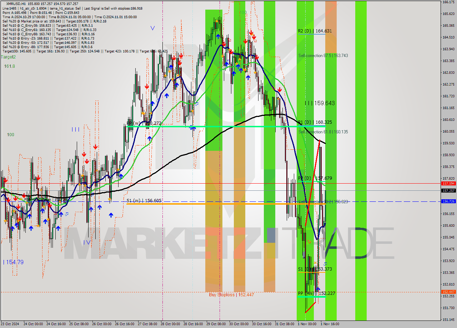Viewport: 457px width, 328px height.
Task: Click the '1 Nov 00:00' time label
Action: pyautogui.click(x=307, y=324)
